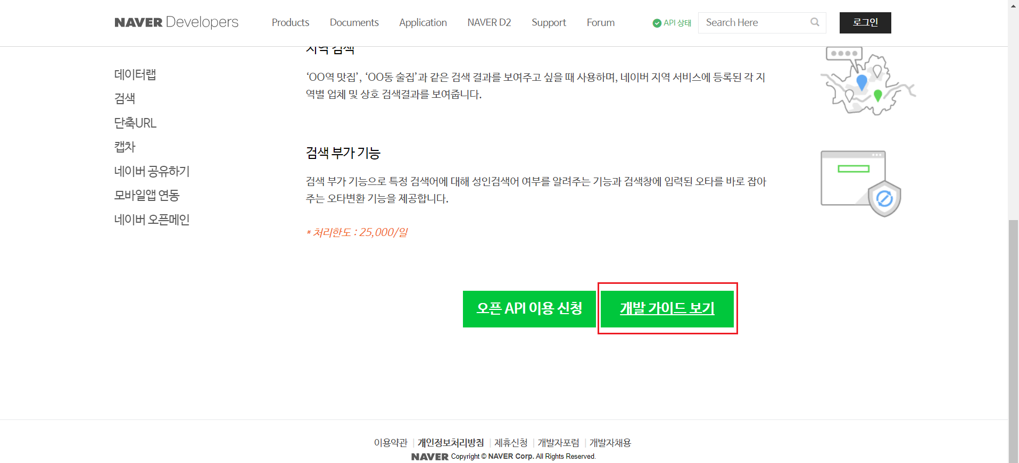Click the local search map illustration
Viewport: 1019px width, 463px height.
pyautogui.click(x=867, y=81)
